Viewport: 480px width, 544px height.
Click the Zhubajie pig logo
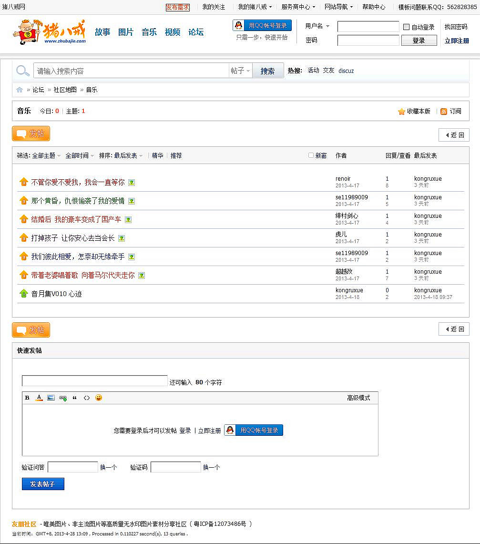click(49, 32)
